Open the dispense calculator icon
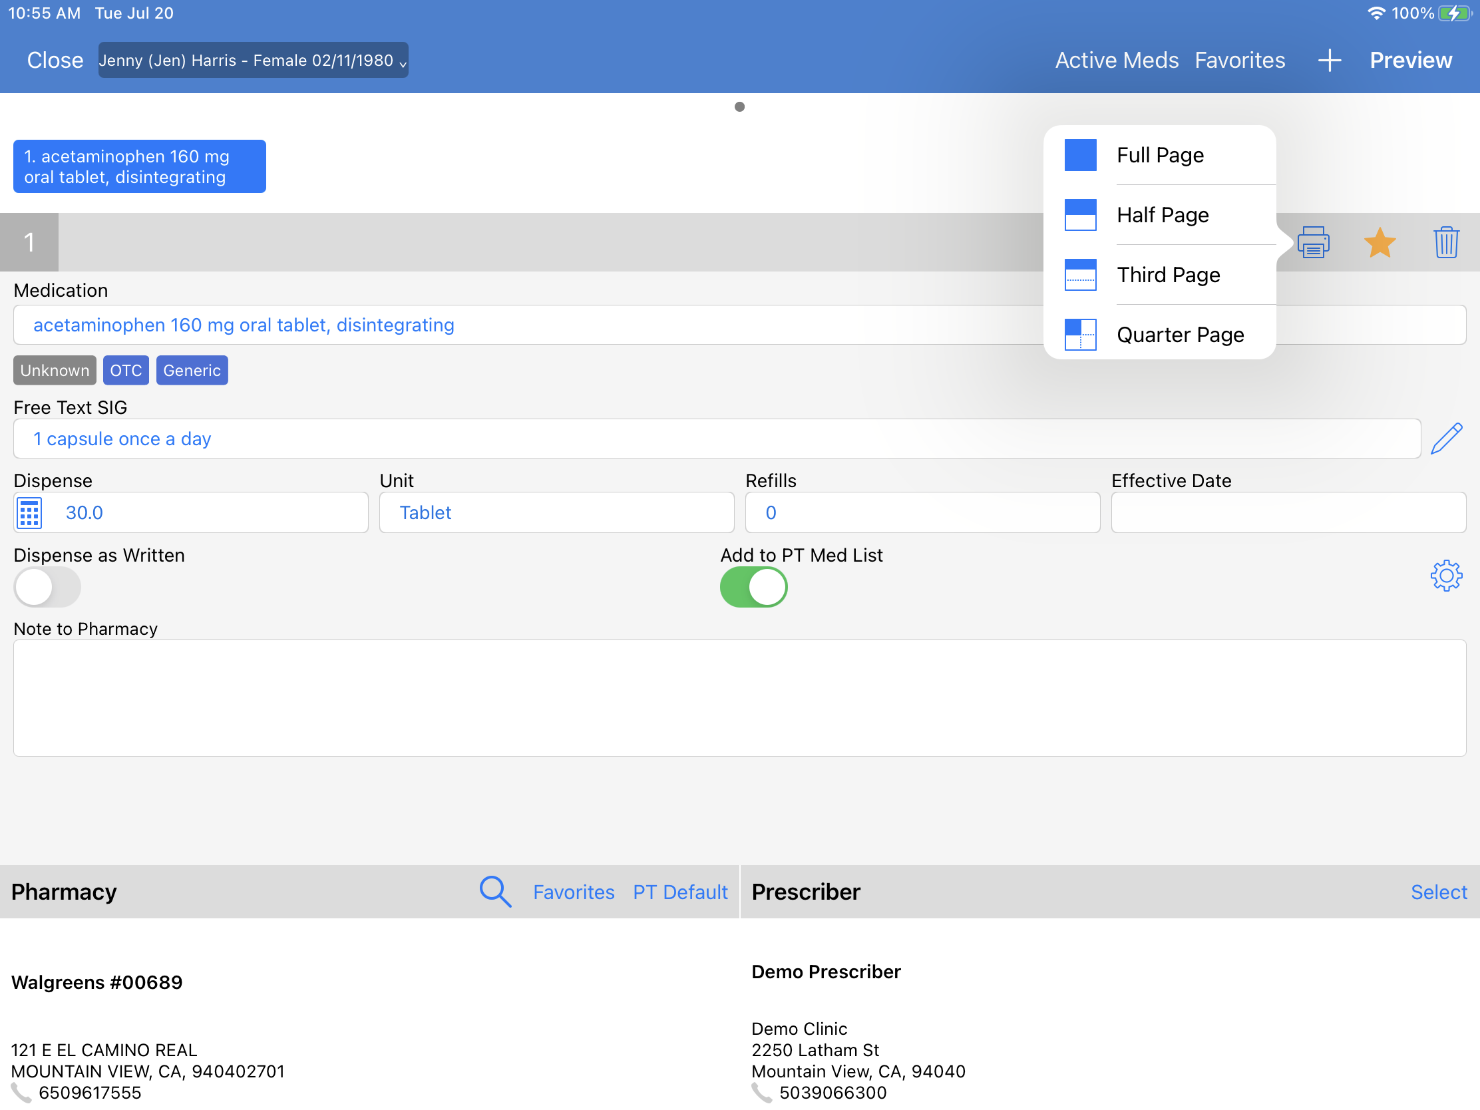Image resolution: width=1480 pixels, height=1110 pixels. (x=29, y=513)
